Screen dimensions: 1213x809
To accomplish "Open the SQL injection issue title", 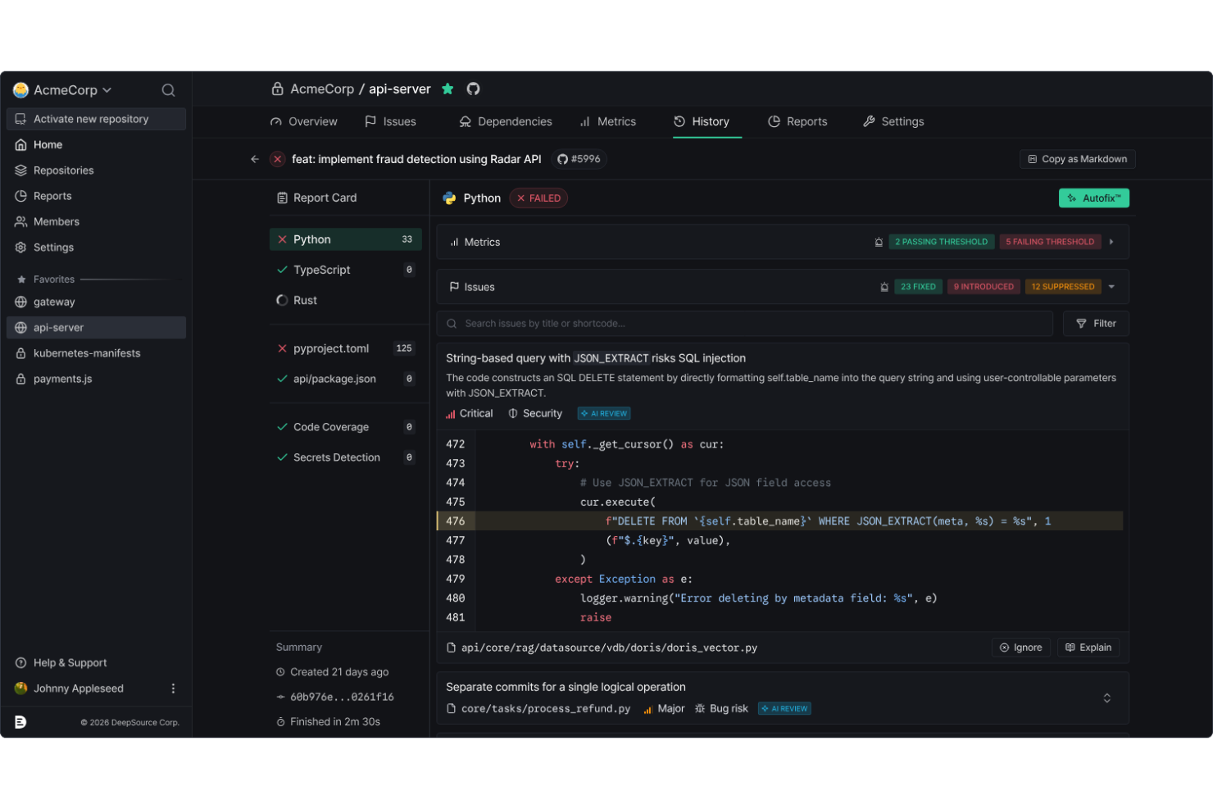I will [596, 358].
